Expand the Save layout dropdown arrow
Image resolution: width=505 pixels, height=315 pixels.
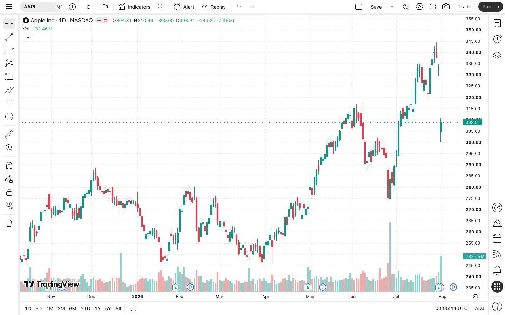tap(392, 7)
